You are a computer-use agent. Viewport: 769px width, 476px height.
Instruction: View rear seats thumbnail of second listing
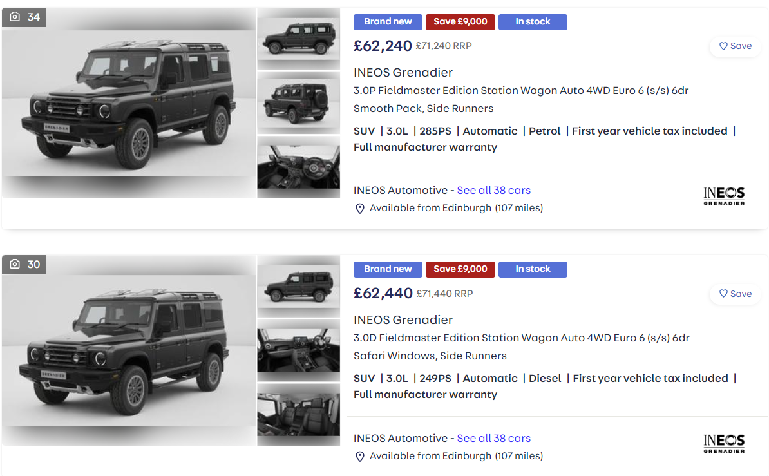[299, 414]
